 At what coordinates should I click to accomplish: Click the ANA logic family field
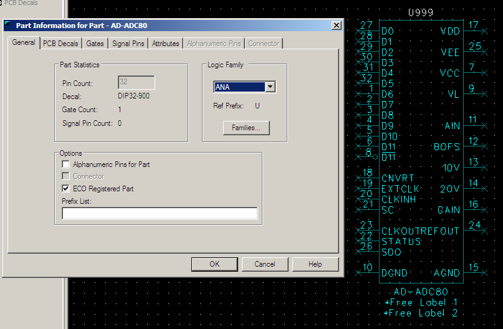tap(239, 87)
